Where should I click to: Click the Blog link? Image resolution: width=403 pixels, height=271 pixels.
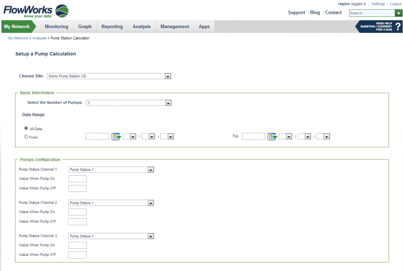click(x=315, y=13)
